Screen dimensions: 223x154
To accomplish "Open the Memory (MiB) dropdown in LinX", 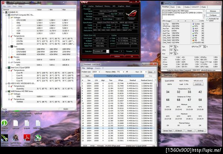I will (123, 72).
